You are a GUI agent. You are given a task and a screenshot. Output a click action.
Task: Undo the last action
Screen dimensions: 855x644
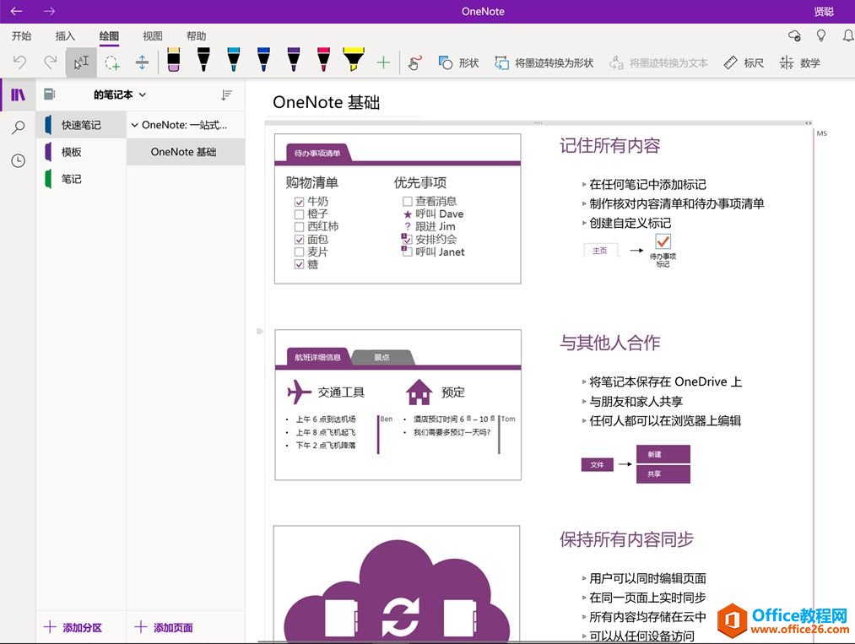click(x=19, y=62)
